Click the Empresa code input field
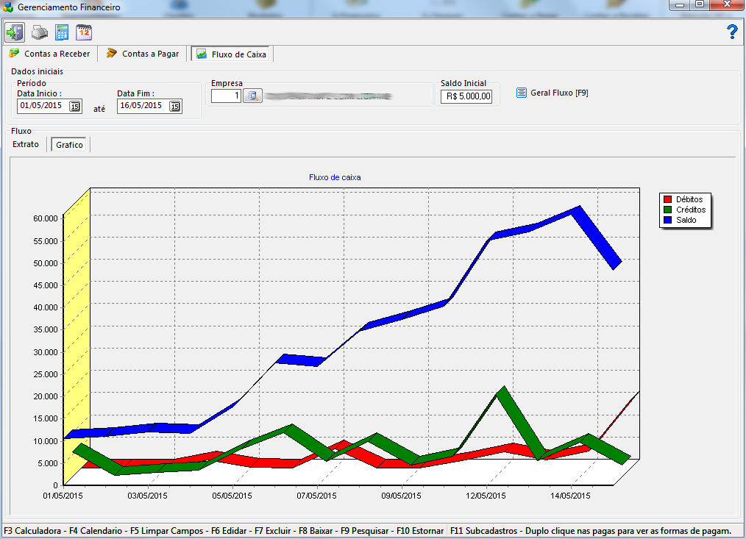 coord(226,96)
